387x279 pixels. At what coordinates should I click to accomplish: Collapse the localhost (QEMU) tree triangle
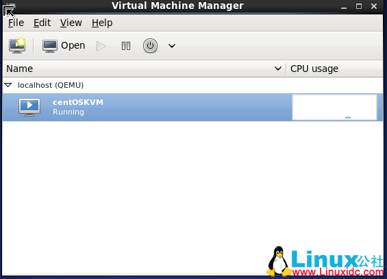[x=8, y=85]
